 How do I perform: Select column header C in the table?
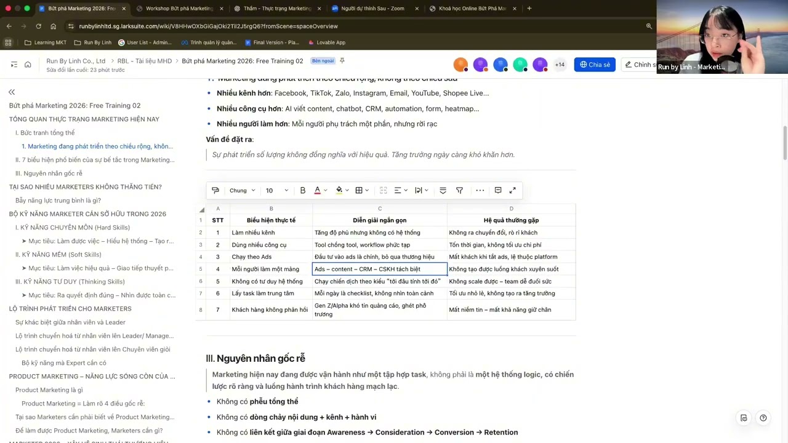click(x=380, y=209)
